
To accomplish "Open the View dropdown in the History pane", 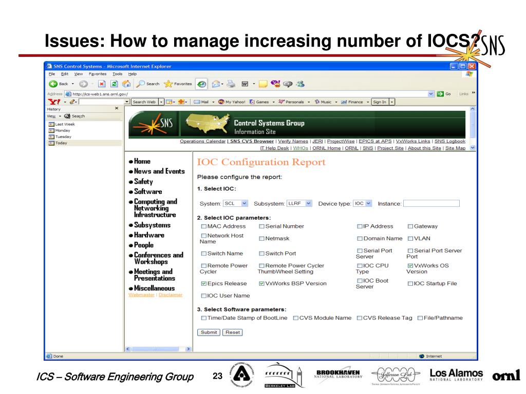I will pos(53,116).
